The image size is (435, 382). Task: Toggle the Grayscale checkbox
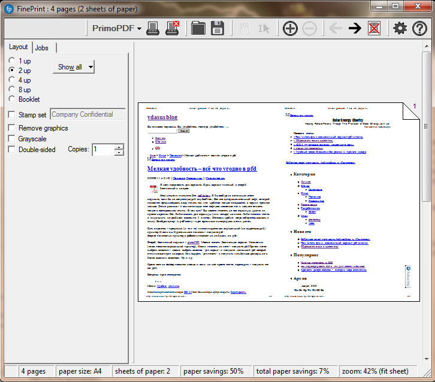(x=12, y=139)
